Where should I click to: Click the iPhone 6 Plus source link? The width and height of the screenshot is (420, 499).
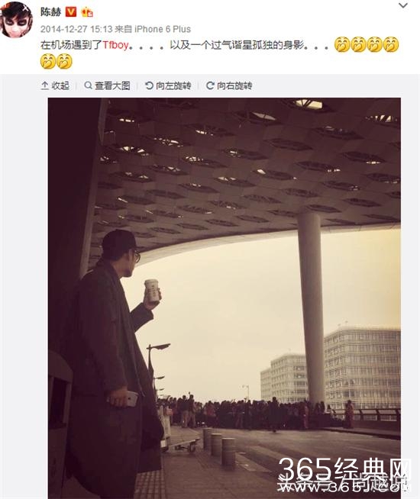163,29
